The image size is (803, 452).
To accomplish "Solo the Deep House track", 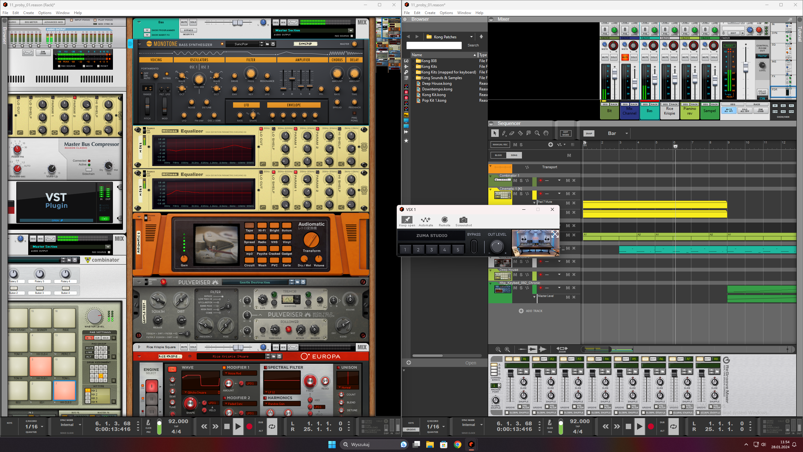I will tap(521, 275).
